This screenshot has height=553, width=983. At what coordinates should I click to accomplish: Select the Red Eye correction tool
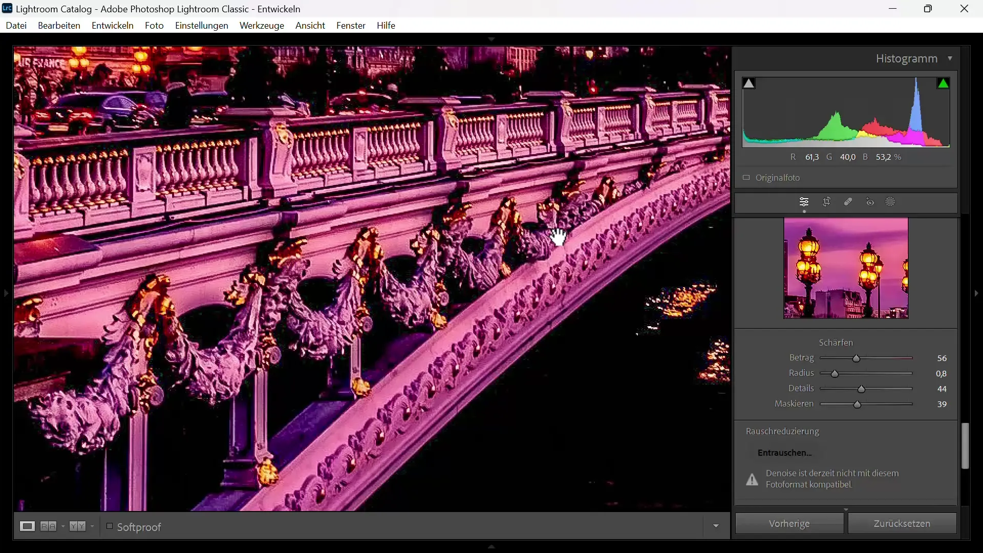coord(871,203)
